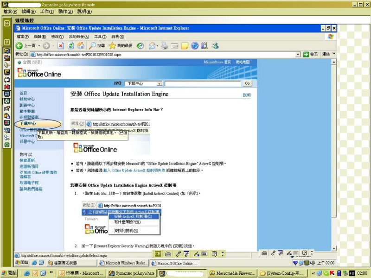Image resolution: width=371 pixels, height=278 pixels.
Task: Click the remote desktop 開始 Start button
Action: tap(22, 262)
